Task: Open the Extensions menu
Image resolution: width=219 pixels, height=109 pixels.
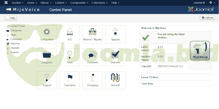Action: 99,3
